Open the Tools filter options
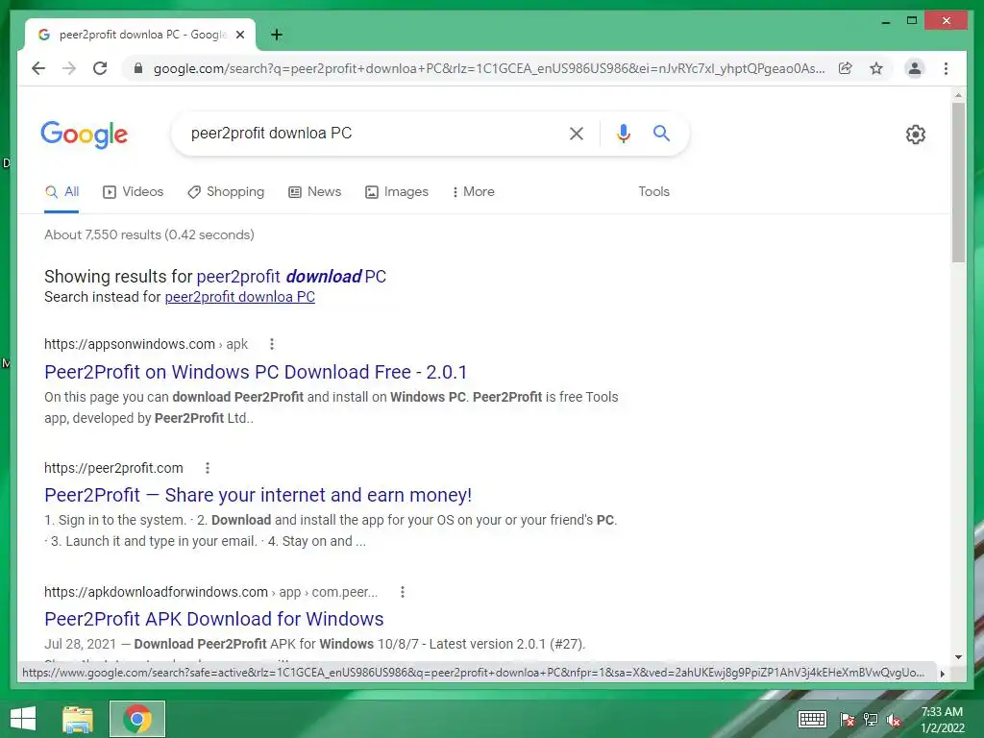The width and height of the screenshot is (984, 738). [x=653, y=192]
